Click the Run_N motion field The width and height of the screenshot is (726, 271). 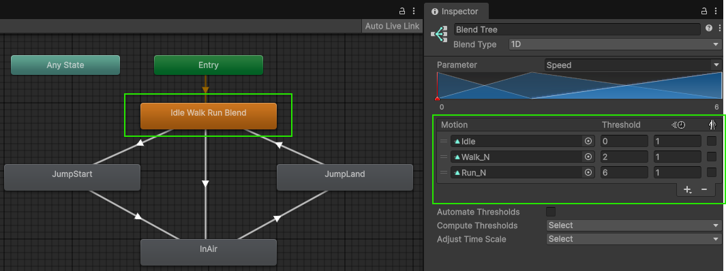(522, 172)
